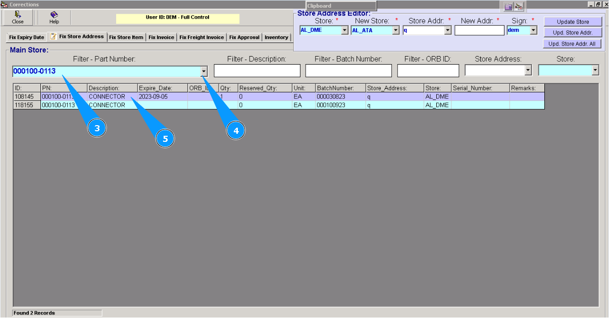Viewport: 609px width, 318px height.
Task: Click the Store_Address column header
Action: (395, 88)
